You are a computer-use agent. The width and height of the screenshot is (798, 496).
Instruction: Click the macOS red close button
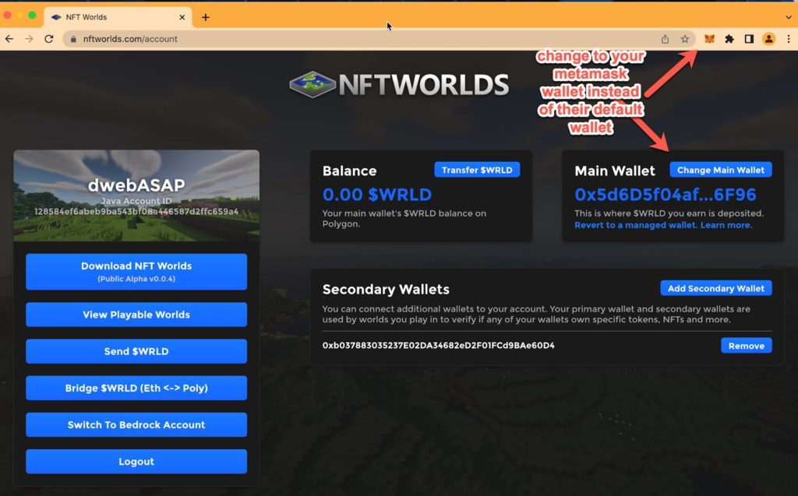pos(8,16)
